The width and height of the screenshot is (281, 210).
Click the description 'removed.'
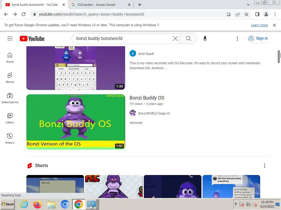(136, 123)
